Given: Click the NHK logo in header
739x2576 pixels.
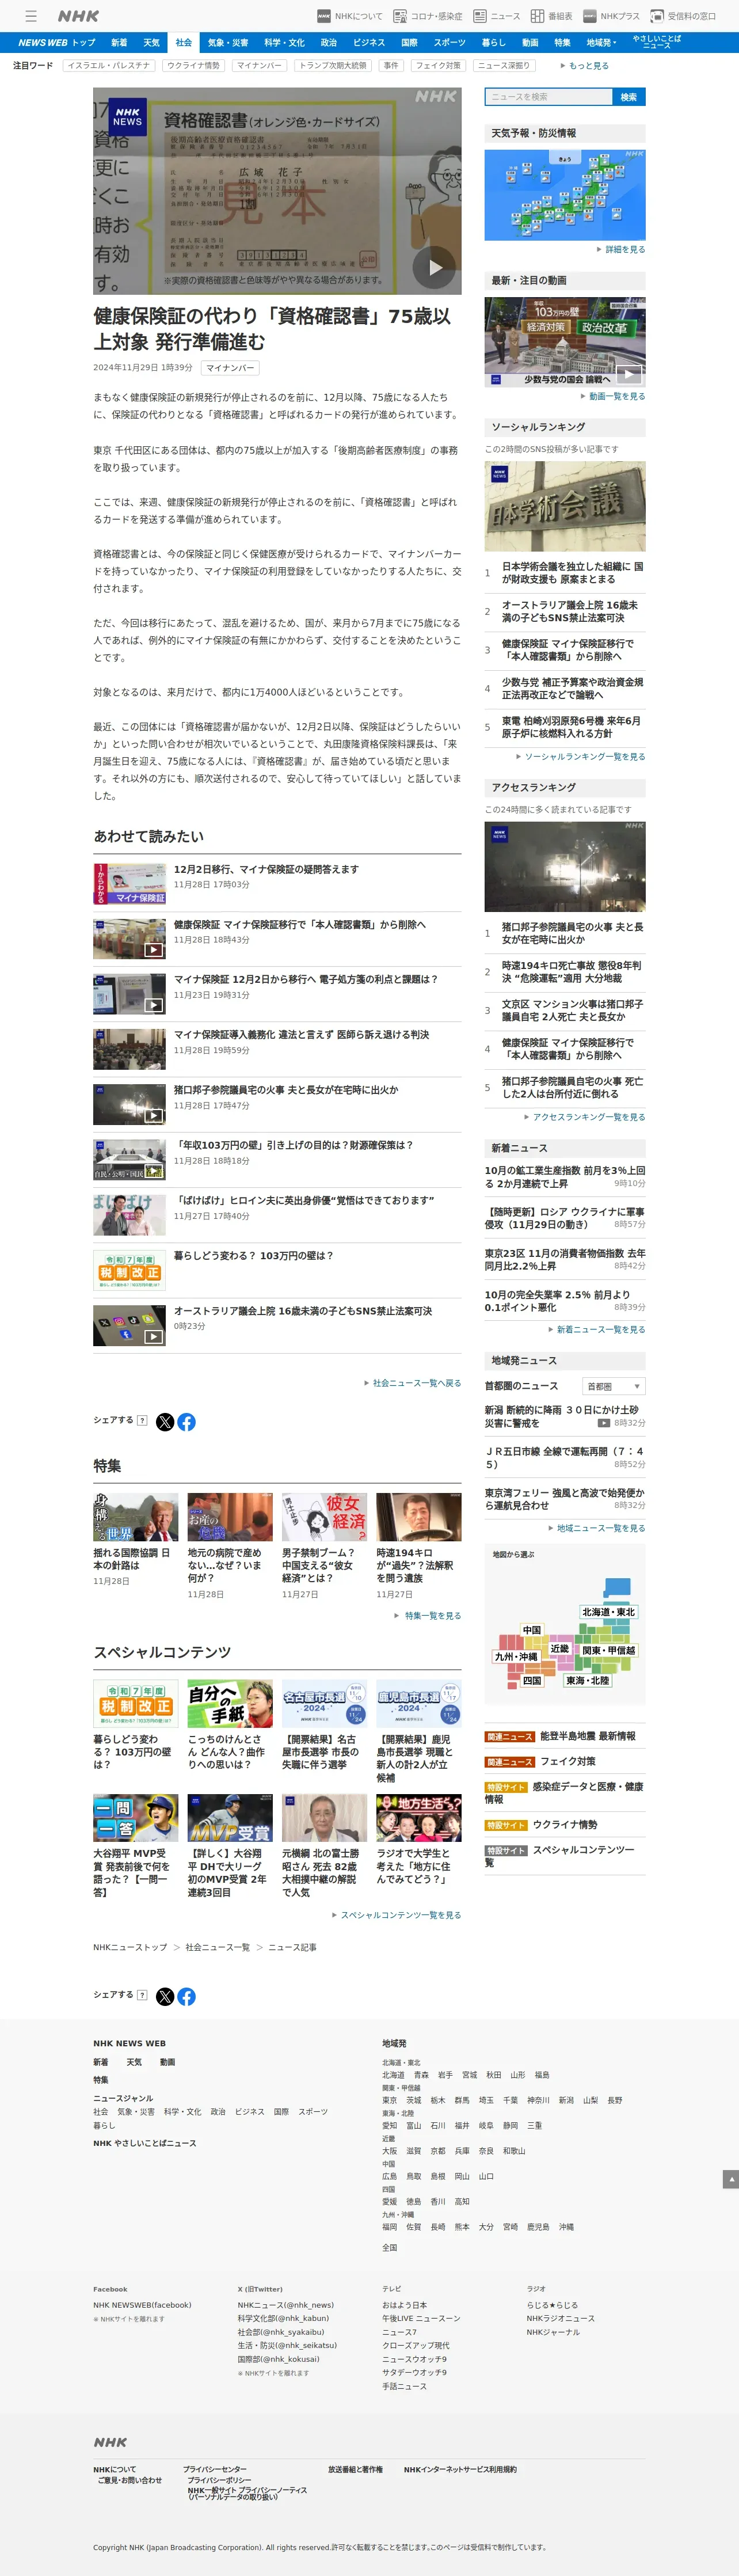Looking at the screenshot, I should (78, 16).
